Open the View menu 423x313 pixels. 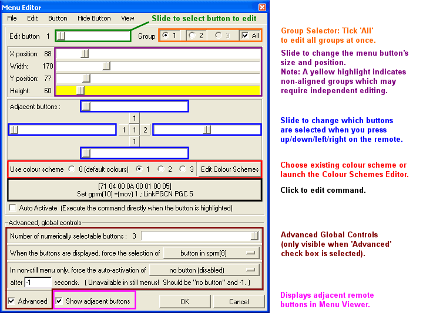pos(127,18)
